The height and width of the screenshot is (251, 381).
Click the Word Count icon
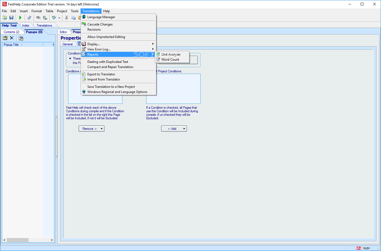click(158, 59)
